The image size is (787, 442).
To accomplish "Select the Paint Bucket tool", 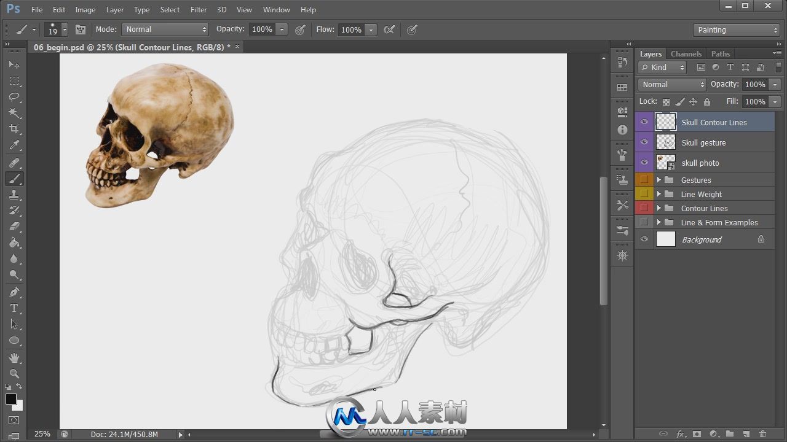I will pyautogui.click(x=14, y=243).
